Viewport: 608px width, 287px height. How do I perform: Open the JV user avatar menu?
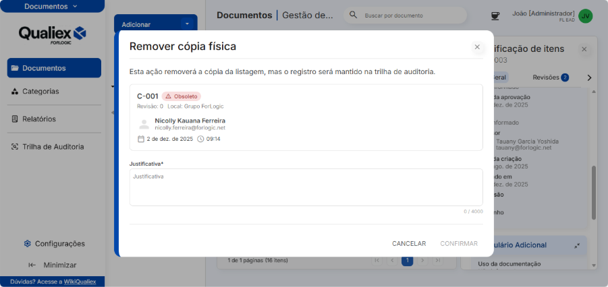point(585,15)
